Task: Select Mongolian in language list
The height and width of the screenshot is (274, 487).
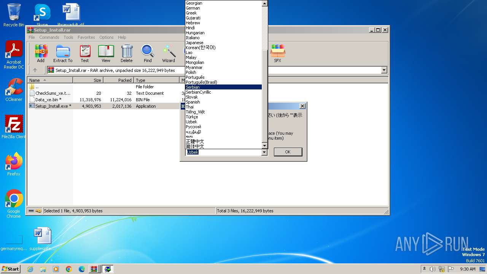Action: (x=224, y=62)
